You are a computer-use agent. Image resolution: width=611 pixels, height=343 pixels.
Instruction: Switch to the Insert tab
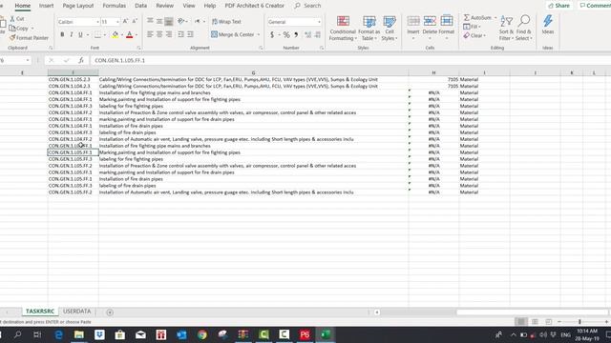(x=47, y=6)
